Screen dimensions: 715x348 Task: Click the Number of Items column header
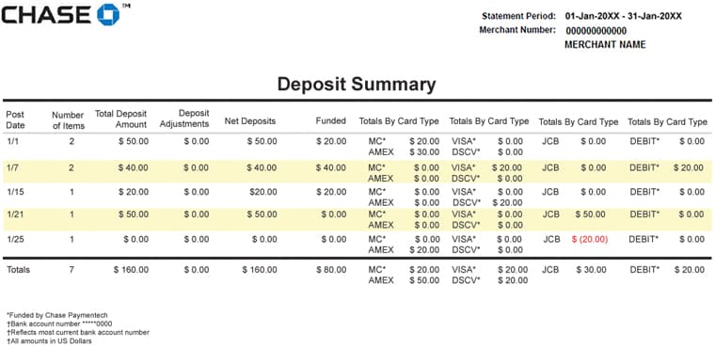click(x=68, y=120)
